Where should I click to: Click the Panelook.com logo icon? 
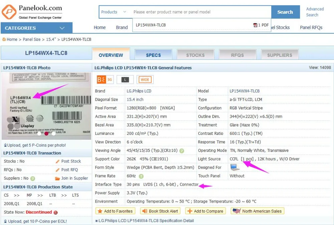tap(9, 12)
